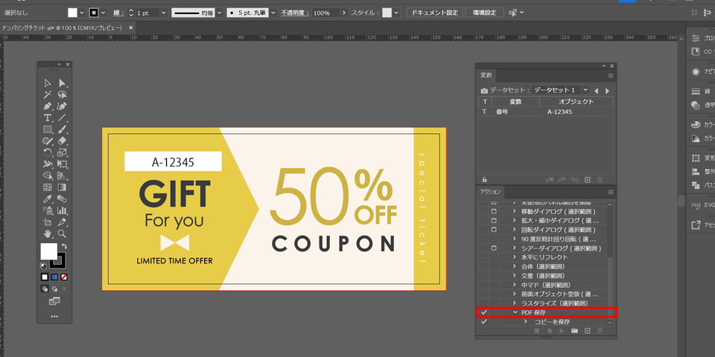Activate the Hand tool

pyautogui.click(x=48, y=234)
